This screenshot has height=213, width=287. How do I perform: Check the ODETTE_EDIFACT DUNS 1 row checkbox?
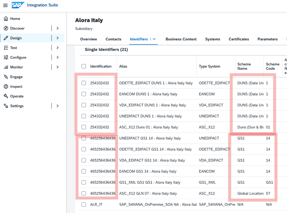click(84, 83)
